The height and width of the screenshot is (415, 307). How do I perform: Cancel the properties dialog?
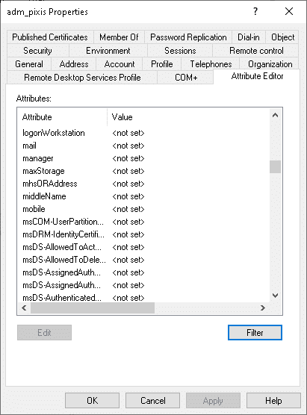click(x=152, y=400)
